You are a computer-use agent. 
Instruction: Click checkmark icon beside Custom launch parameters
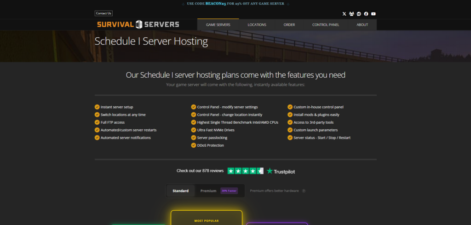[x=290, y=130]
